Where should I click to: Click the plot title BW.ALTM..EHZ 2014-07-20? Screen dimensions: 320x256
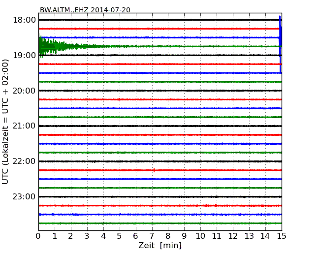[85, 10]
